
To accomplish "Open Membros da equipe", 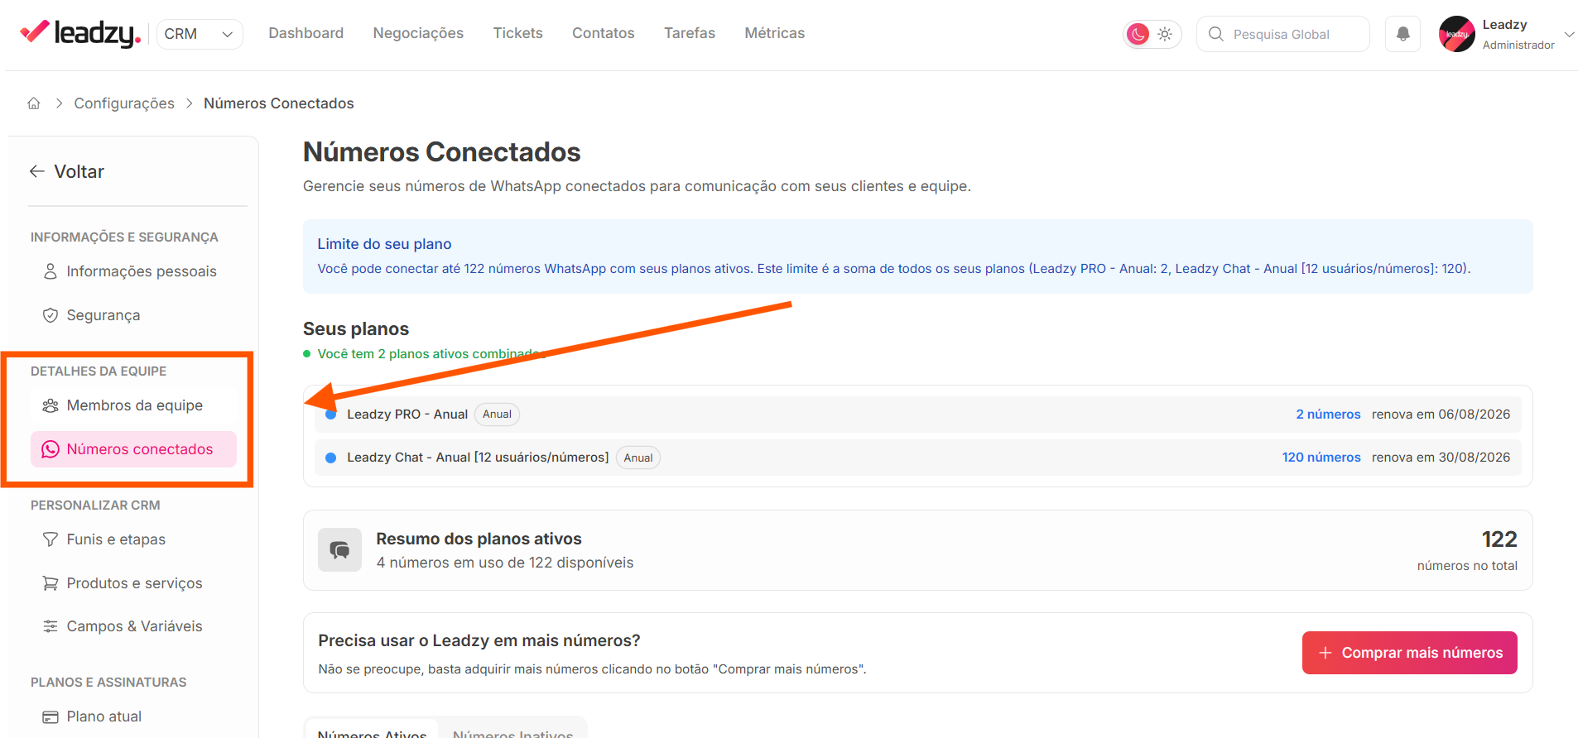I will click(x=133, y=405).
